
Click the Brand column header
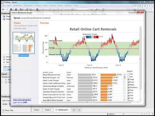(x=69, y=72)
